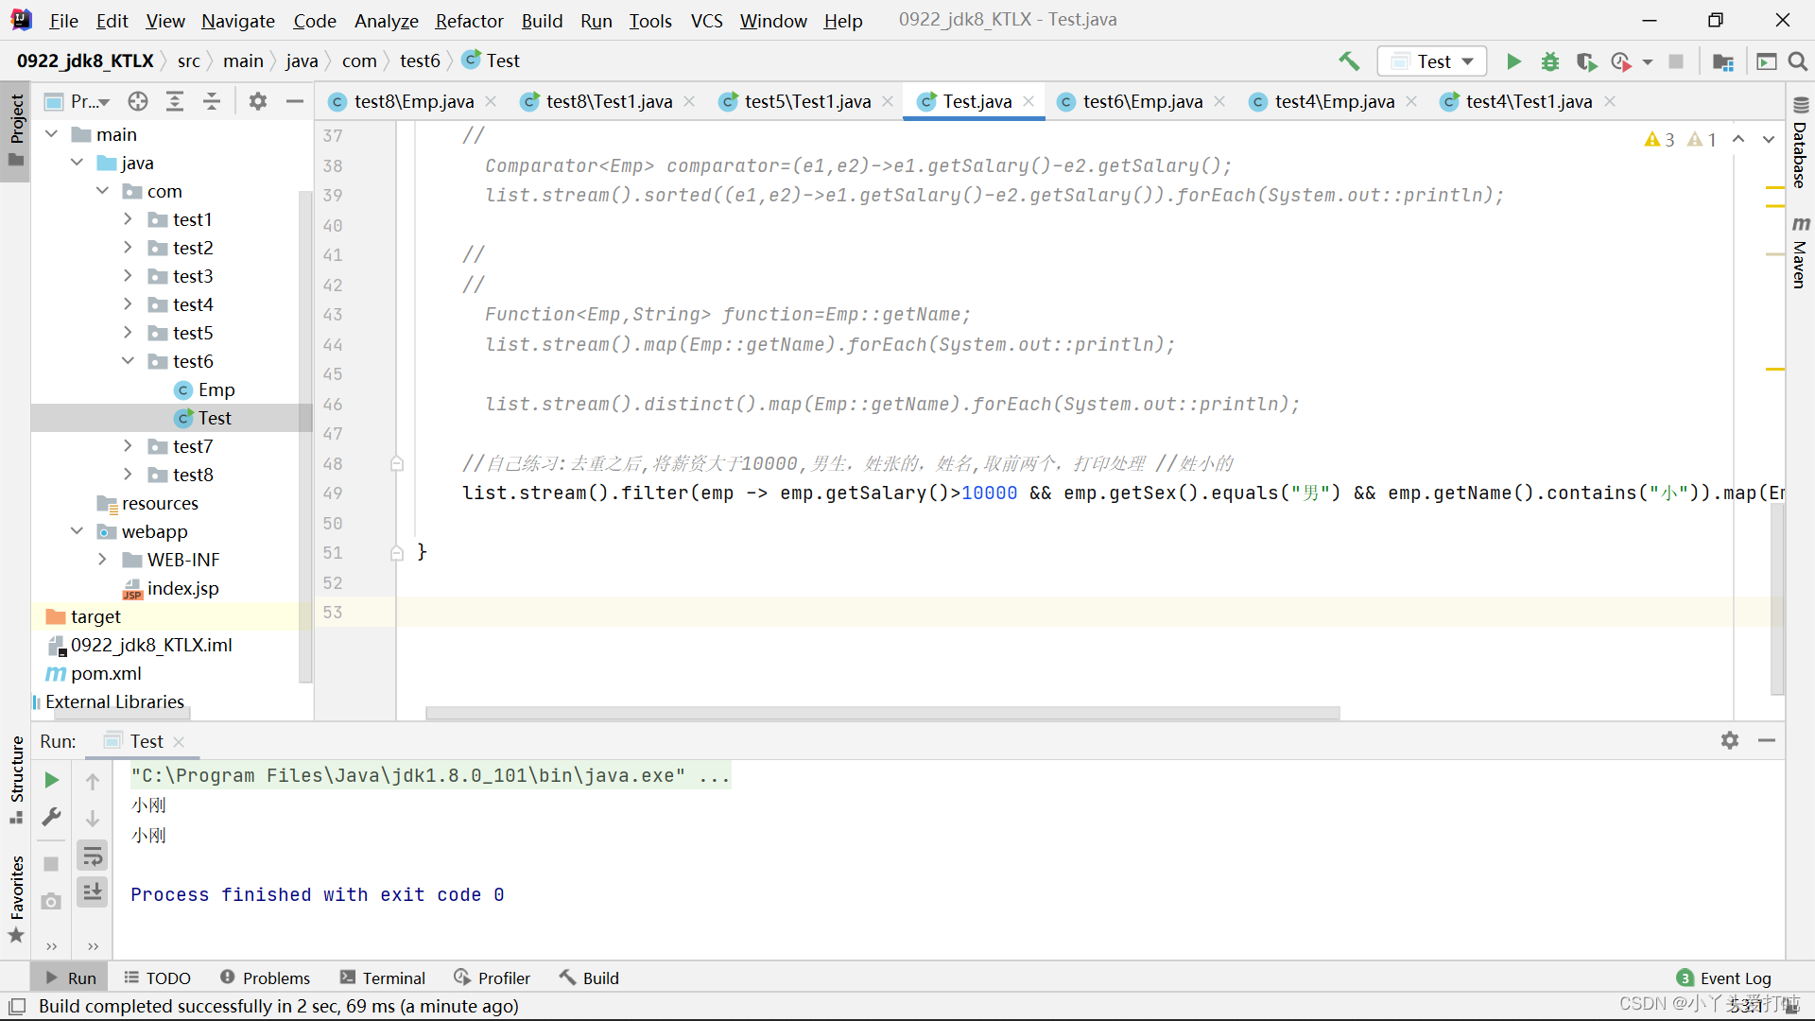Go to next highlighted error arrow

(1768, 139)
